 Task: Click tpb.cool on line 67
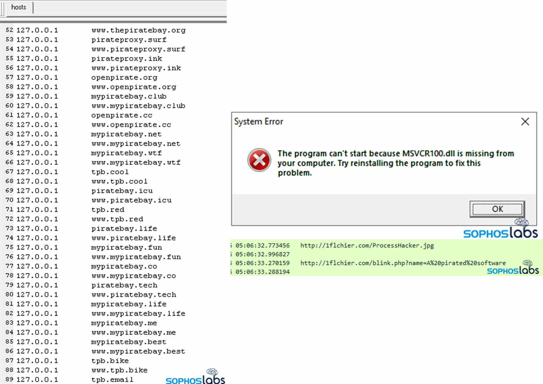[x=110, y=172]
